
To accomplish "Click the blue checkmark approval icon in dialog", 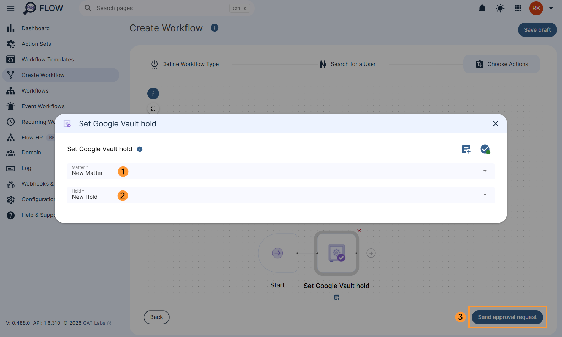I will (x=485, y=149).
